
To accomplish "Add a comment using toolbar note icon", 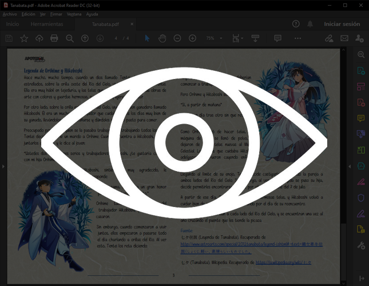I will (x=277, y=38).
